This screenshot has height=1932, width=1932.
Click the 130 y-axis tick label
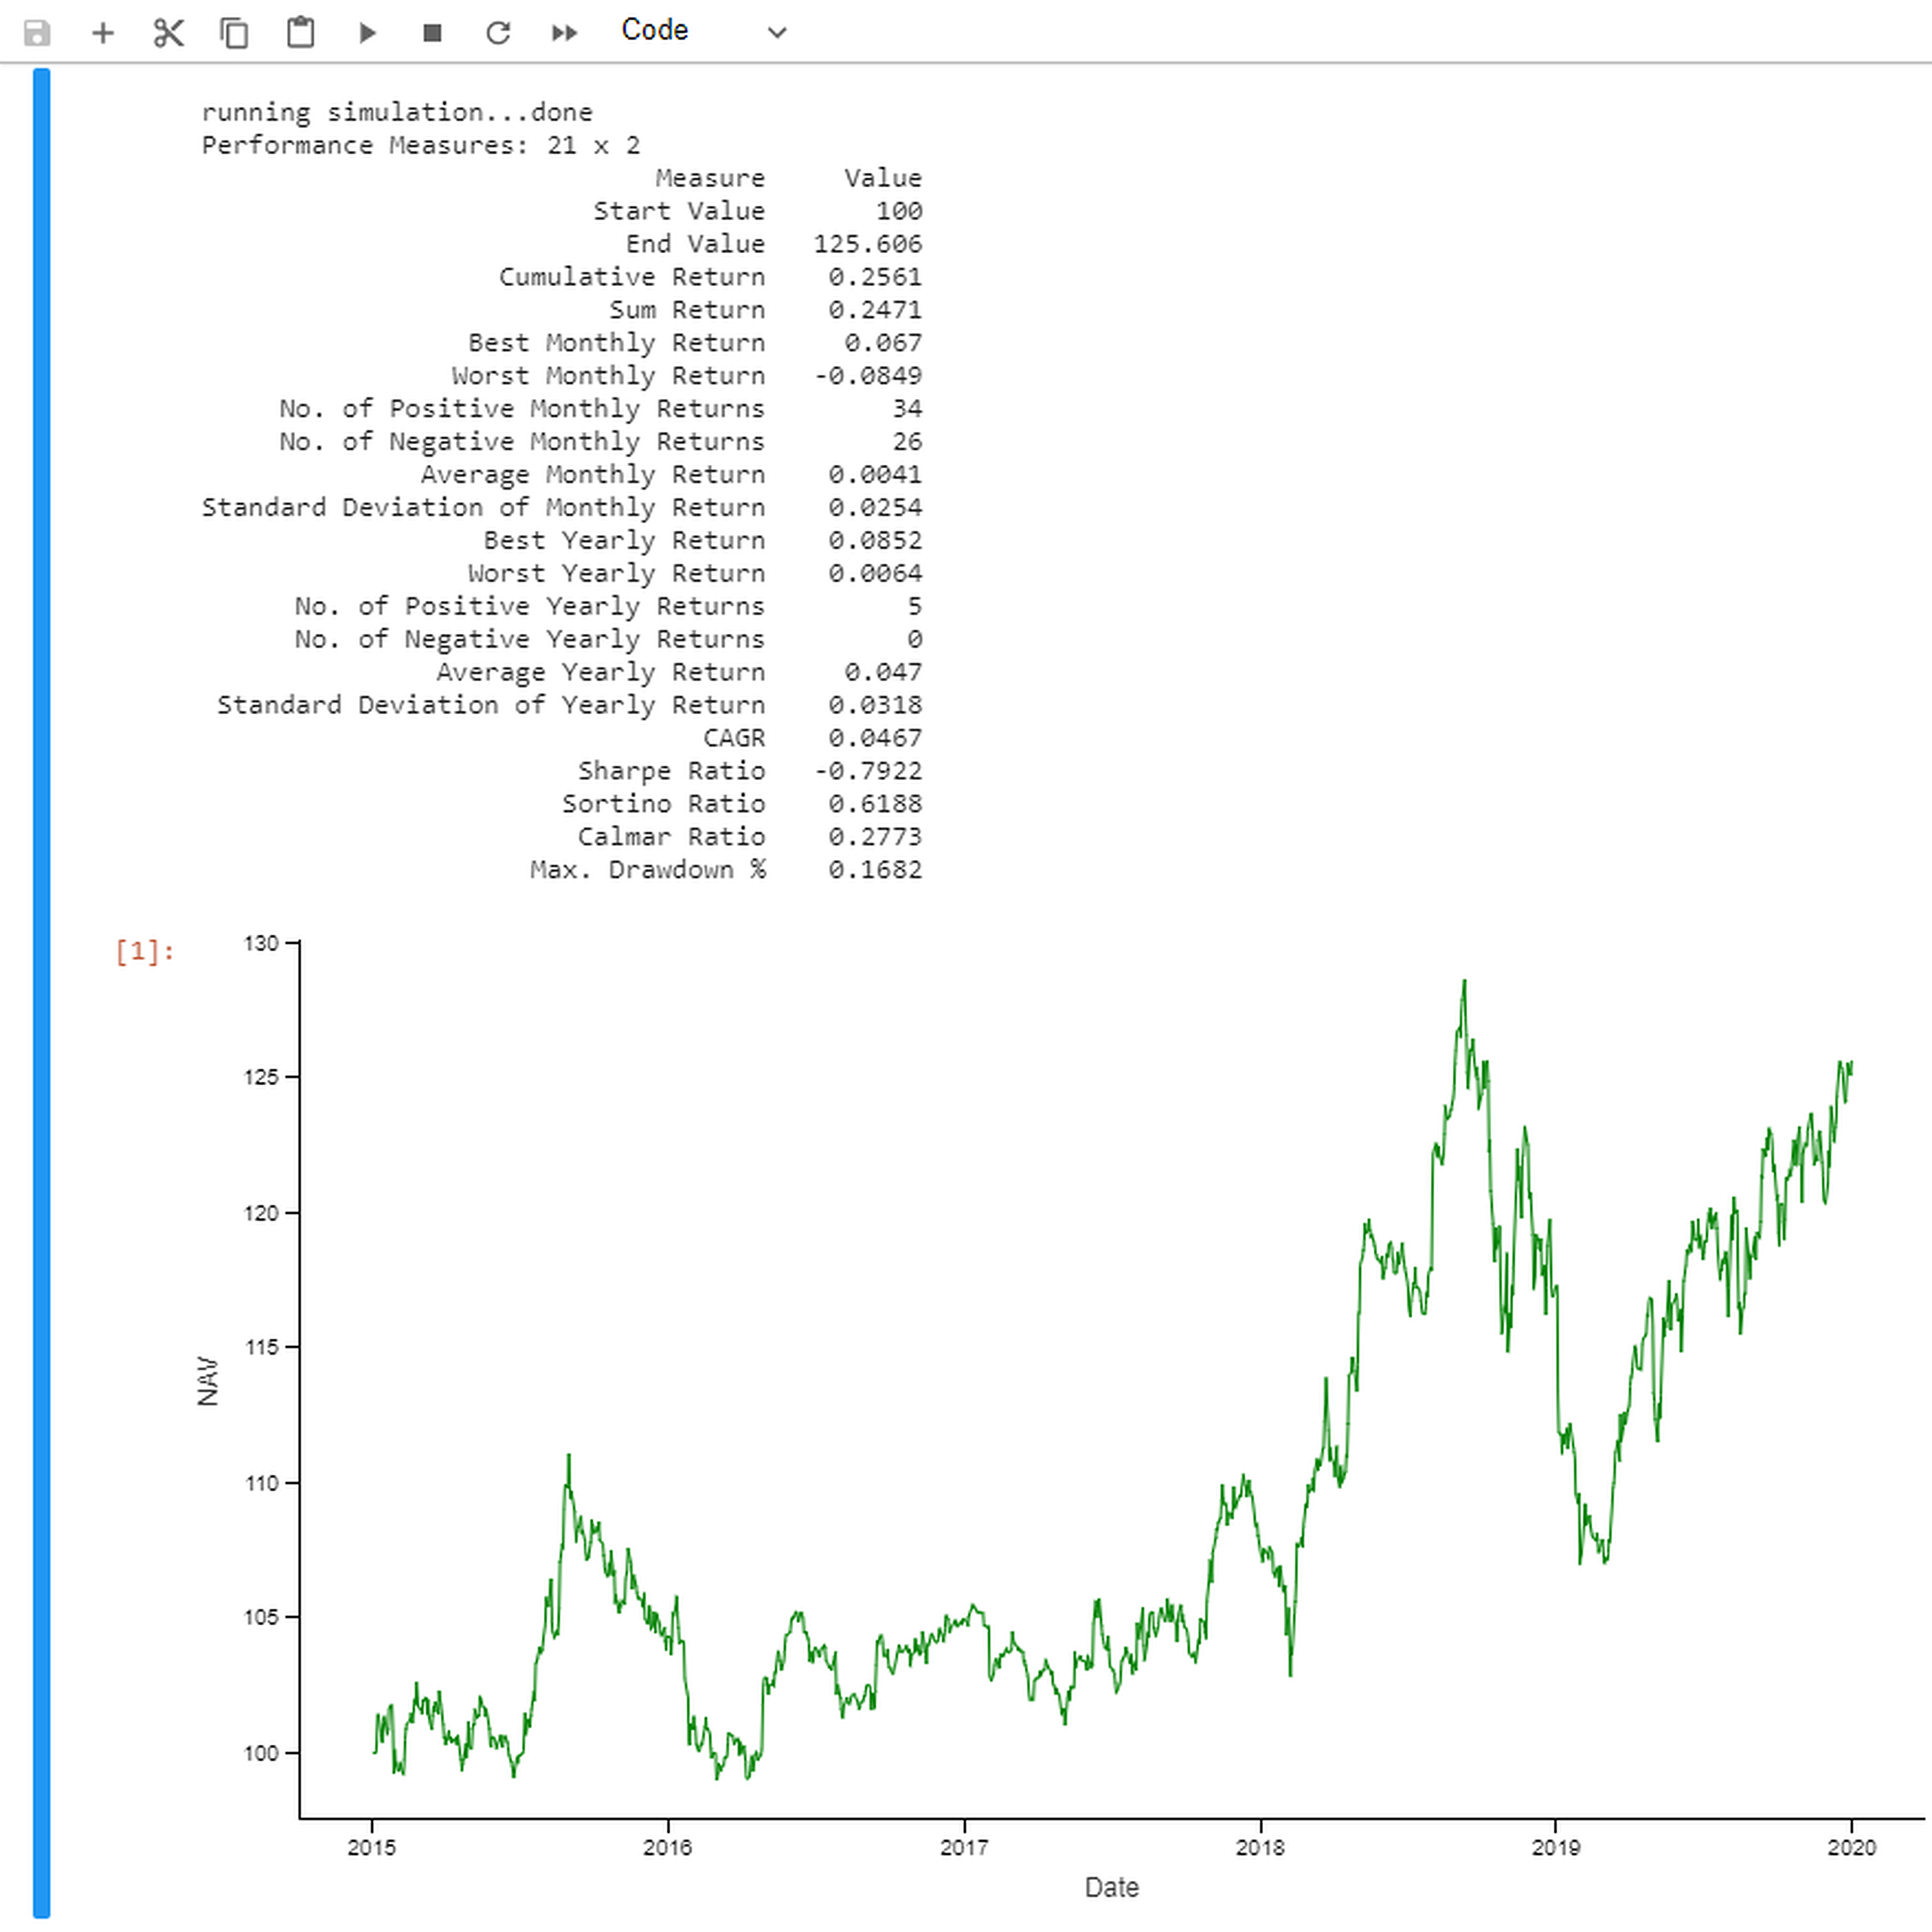[x=261, y=943]
